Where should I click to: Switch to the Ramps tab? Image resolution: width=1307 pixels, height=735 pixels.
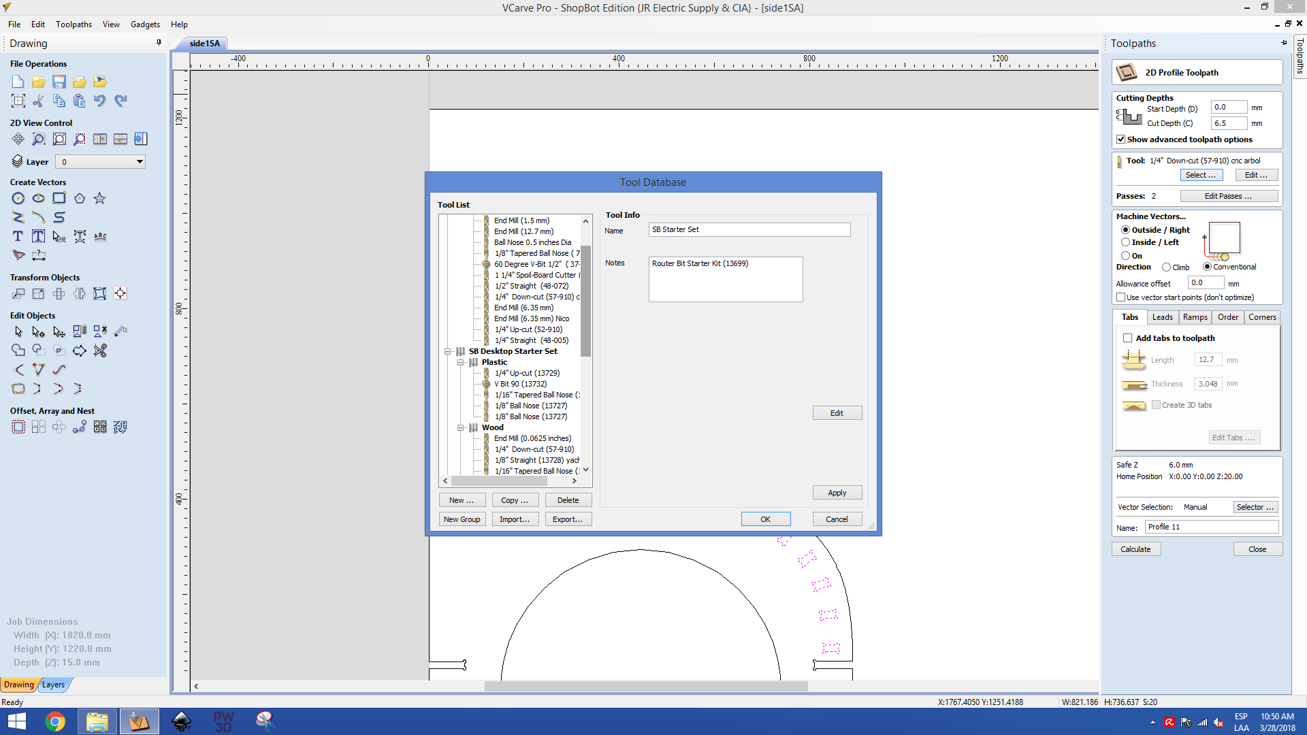1195,317
